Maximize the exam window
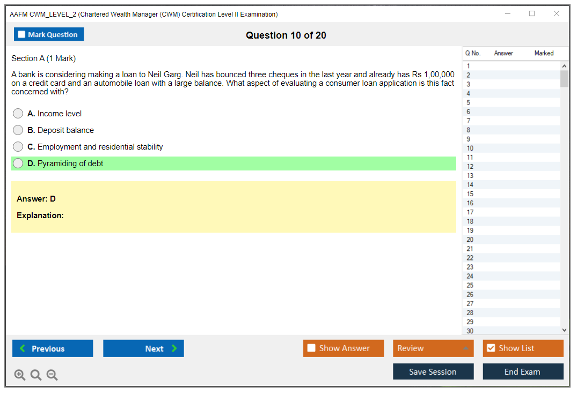 point(532,14)
